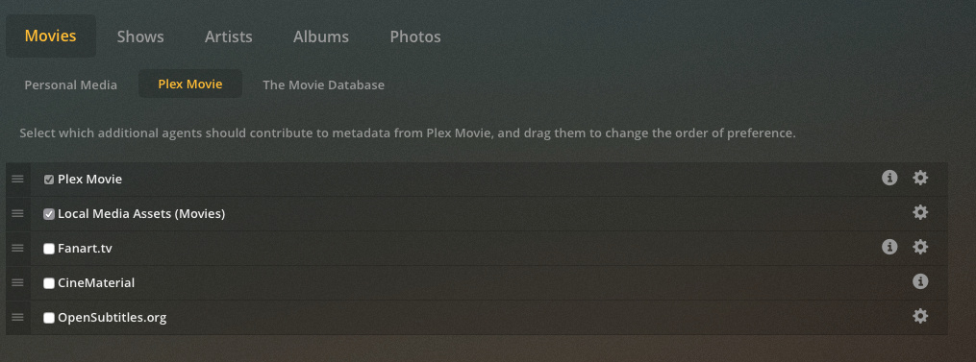Disable Local Media Assets (Movies) checkbox
Screen dimensions: 976x362
pos(49,214)
